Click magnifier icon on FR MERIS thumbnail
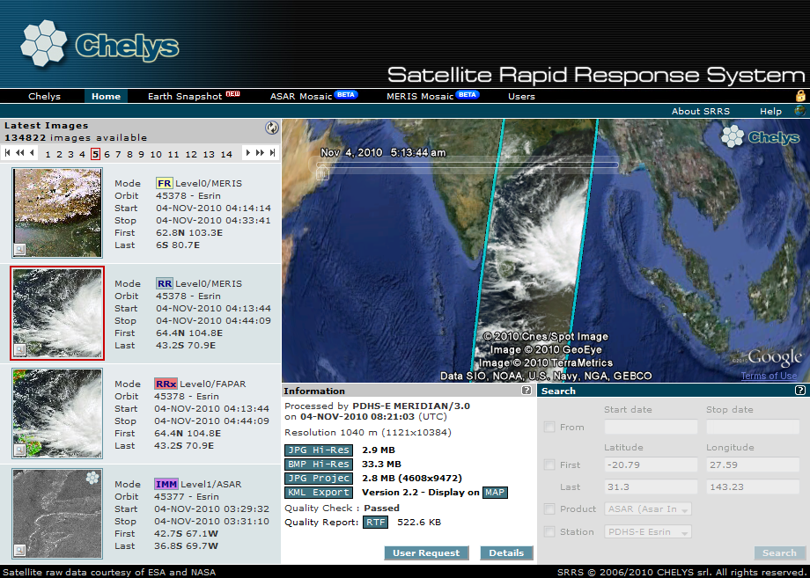 click(19, 249)
